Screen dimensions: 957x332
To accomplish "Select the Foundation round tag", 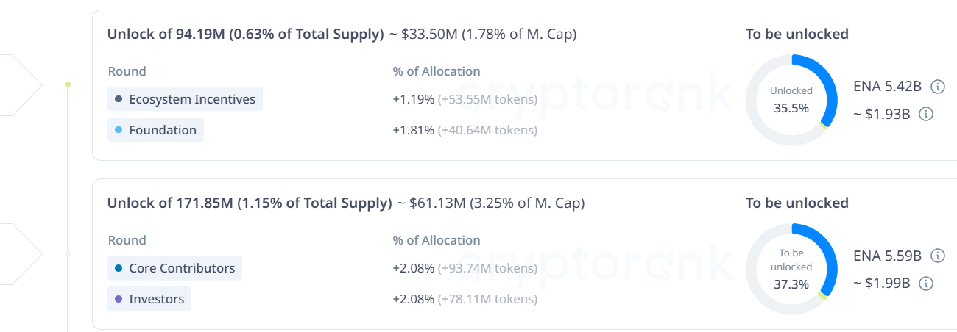I will tap(155, 130).
